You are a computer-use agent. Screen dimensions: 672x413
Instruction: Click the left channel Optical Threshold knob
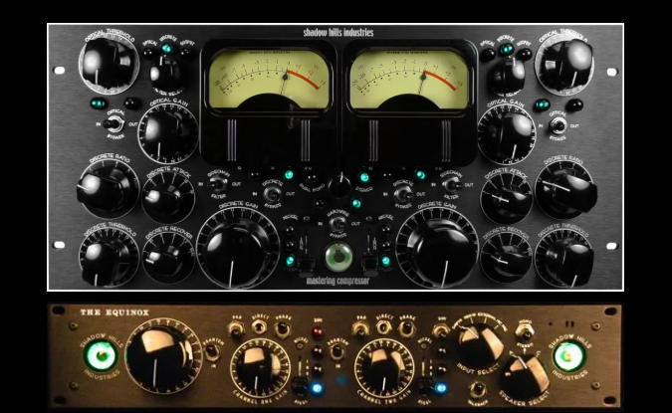(107, 64)
